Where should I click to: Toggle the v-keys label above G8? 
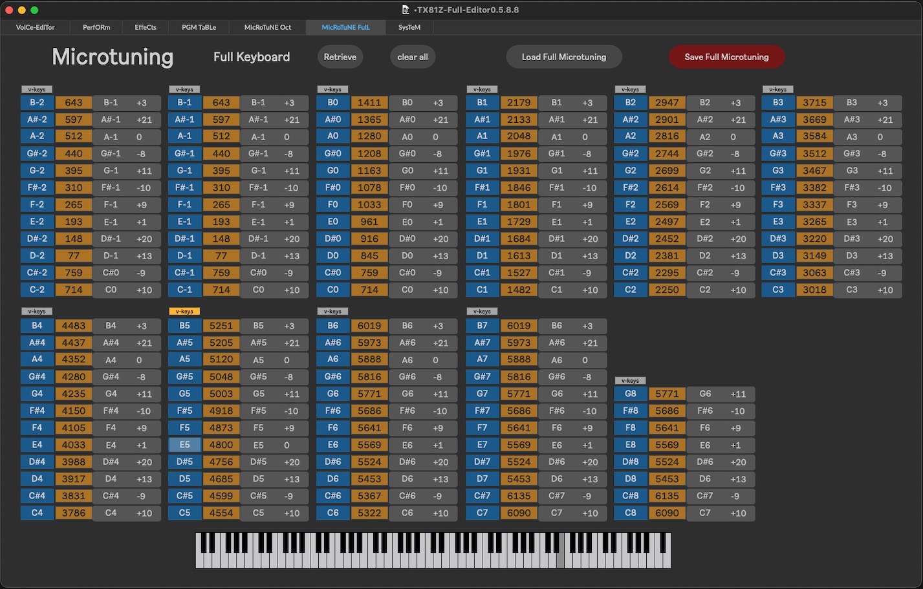click(630, 380)
